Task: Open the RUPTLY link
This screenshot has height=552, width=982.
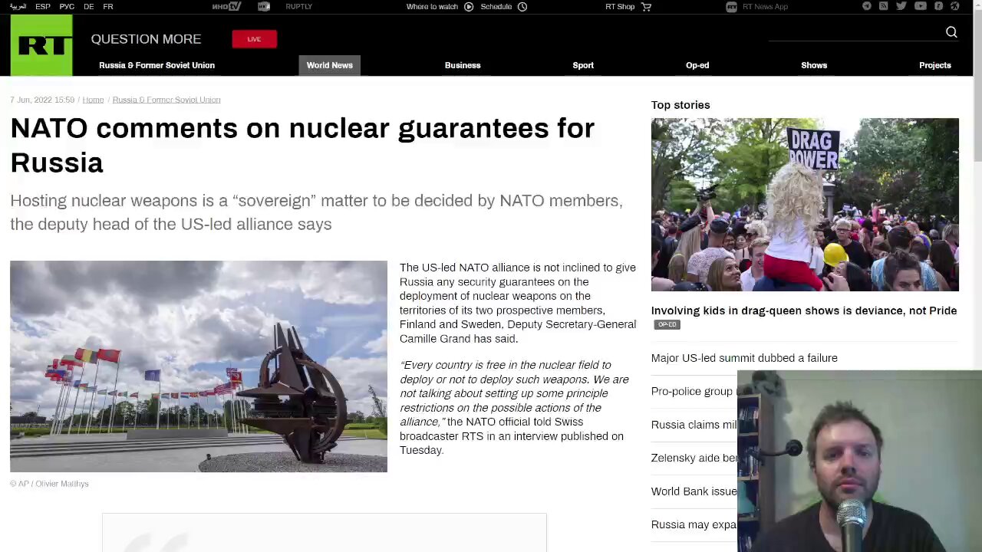Action: (x=298, y=6)
